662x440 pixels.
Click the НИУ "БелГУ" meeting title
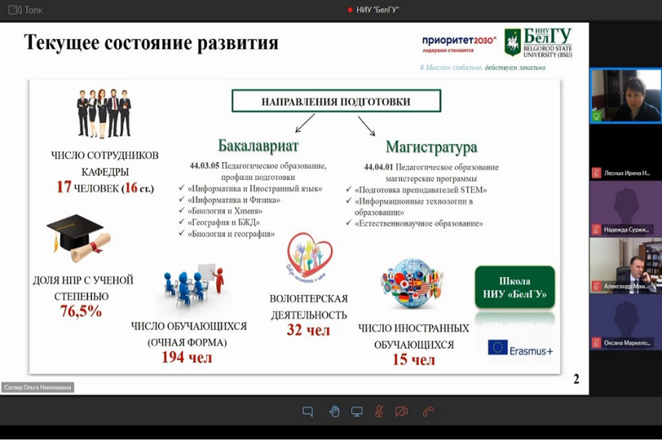tap(379, 10)
